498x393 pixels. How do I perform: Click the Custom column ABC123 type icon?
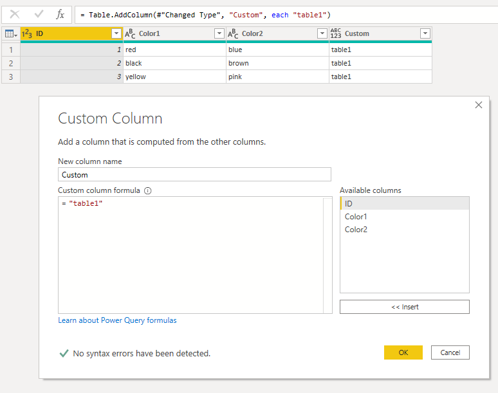tap(336, 33)
